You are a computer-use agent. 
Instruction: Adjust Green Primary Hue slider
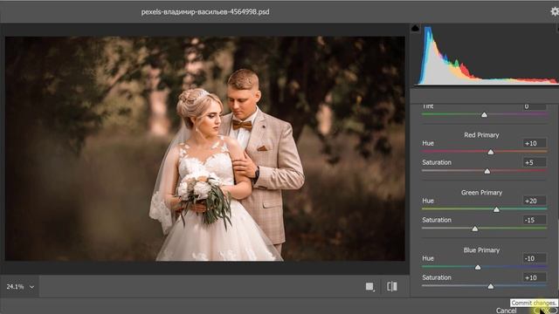496,209
